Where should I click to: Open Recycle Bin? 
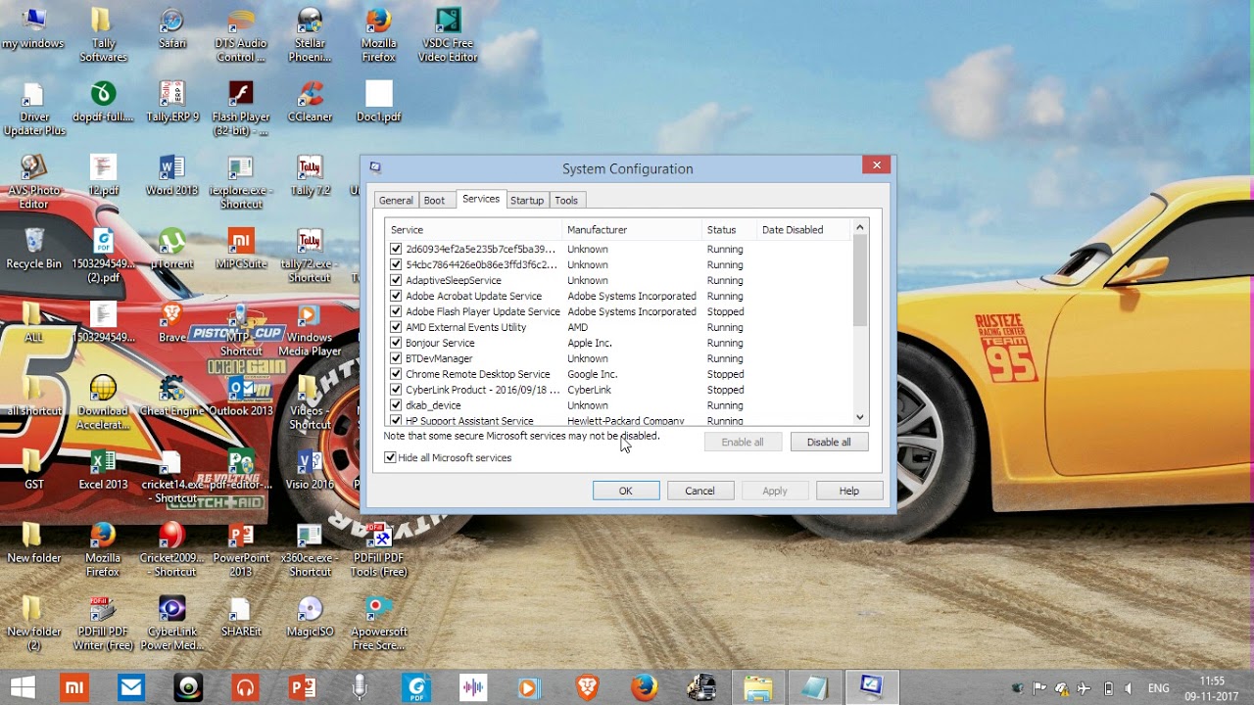[33, 248]
